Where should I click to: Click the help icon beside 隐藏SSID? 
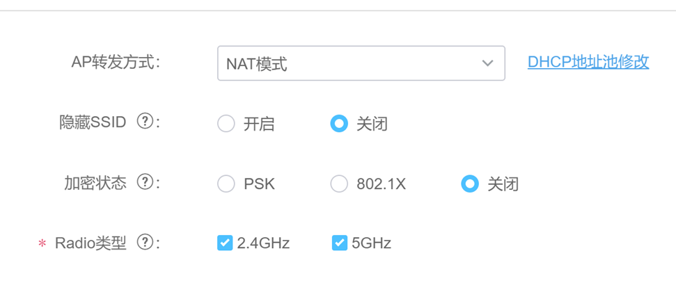(145, 122)
